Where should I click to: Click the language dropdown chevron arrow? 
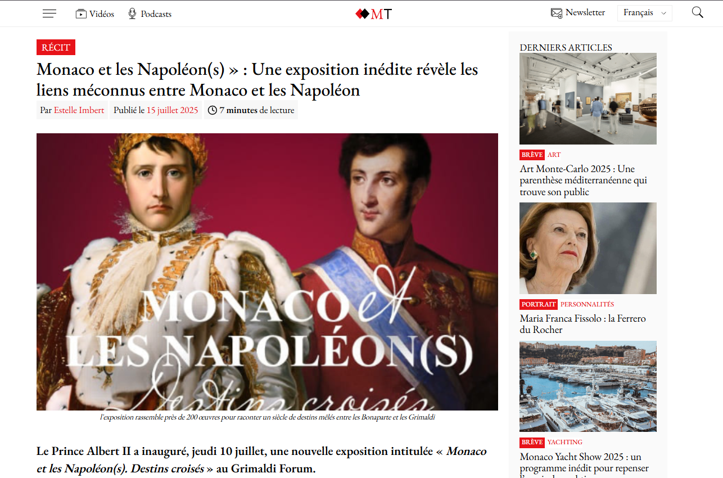(x=664, y=13)
